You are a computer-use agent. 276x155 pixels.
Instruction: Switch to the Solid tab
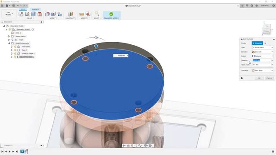coord(23,9)
